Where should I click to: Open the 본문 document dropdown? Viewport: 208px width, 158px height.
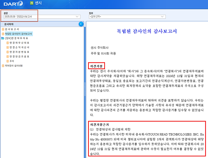tap(41, 16)
